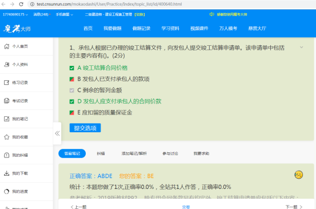Screen dimensions: 316x209
Task: Open the 首页 nav menu item
Action: pos(88,28)
